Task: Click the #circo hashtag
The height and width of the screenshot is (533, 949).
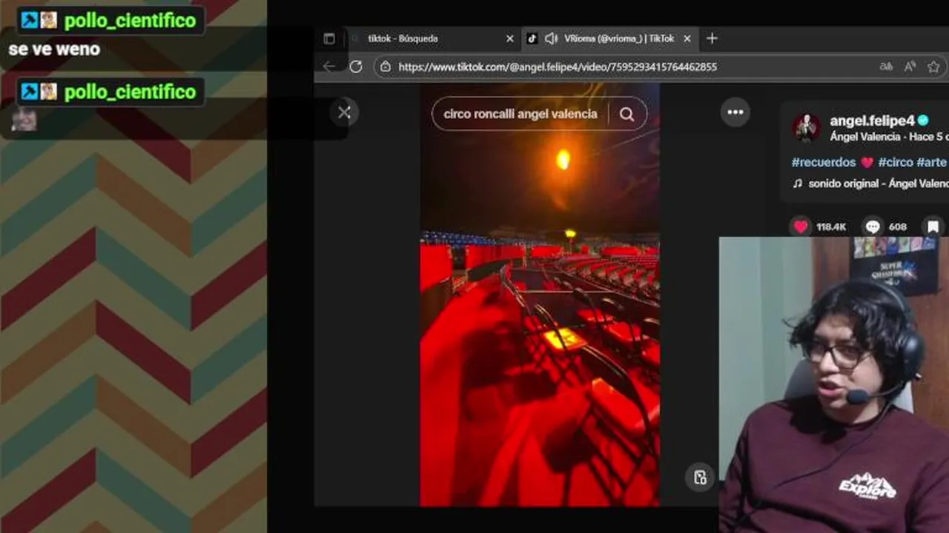Action: pos(896,162)
